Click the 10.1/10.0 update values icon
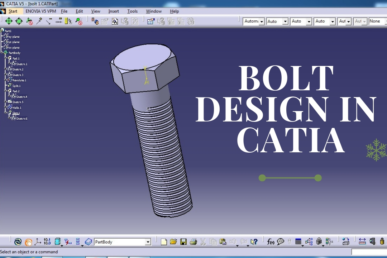This screenshot has width=387, height=258. 47,242
